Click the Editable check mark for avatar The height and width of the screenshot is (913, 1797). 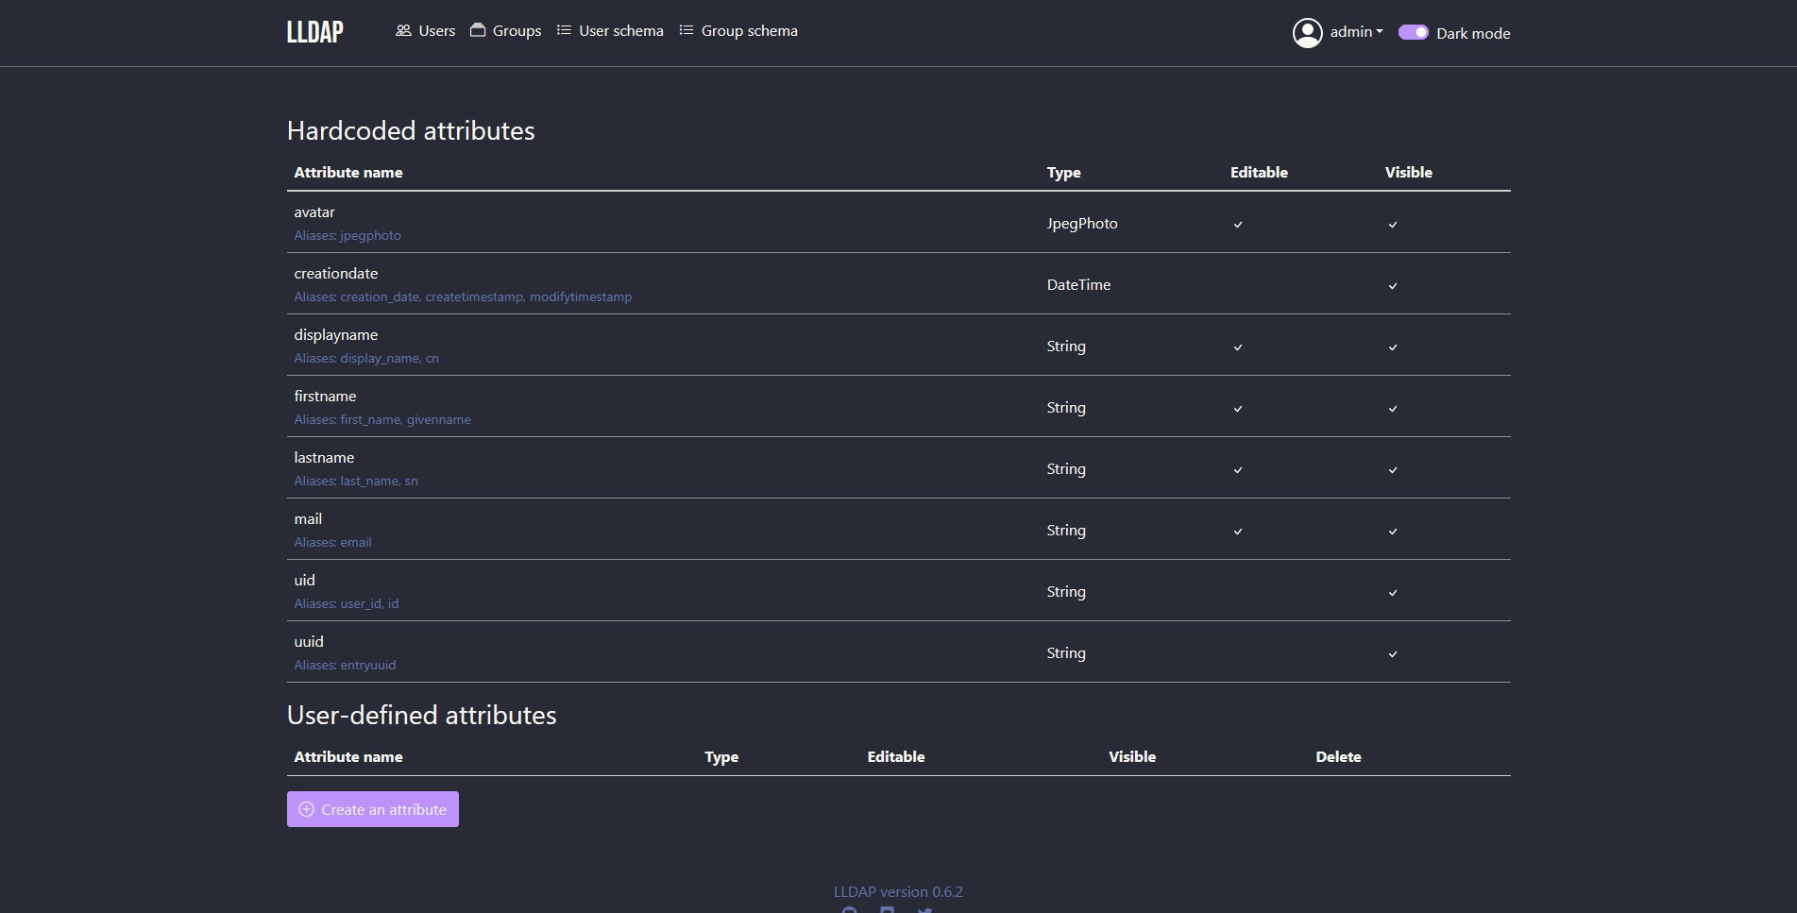[x=1238, y=225]
